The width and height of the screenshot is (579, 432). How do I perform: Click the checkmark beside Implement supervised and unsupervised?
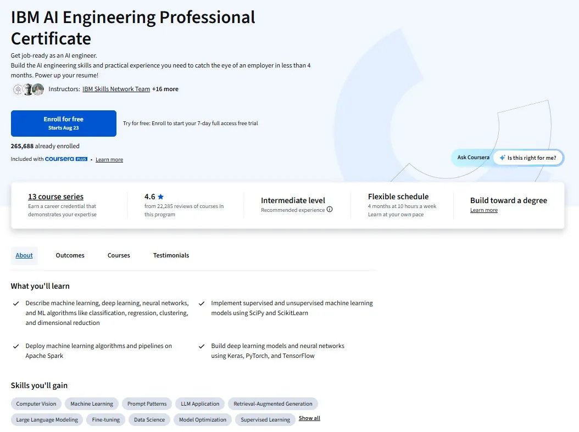tap(202, 304)
